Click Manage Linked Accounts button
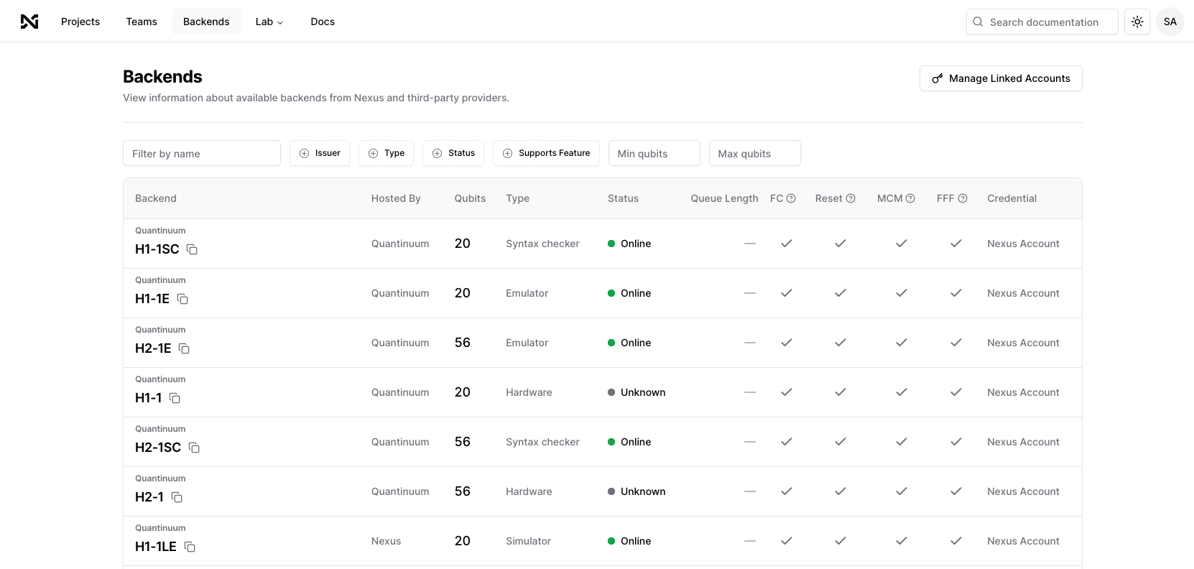 coord(1001,78)
